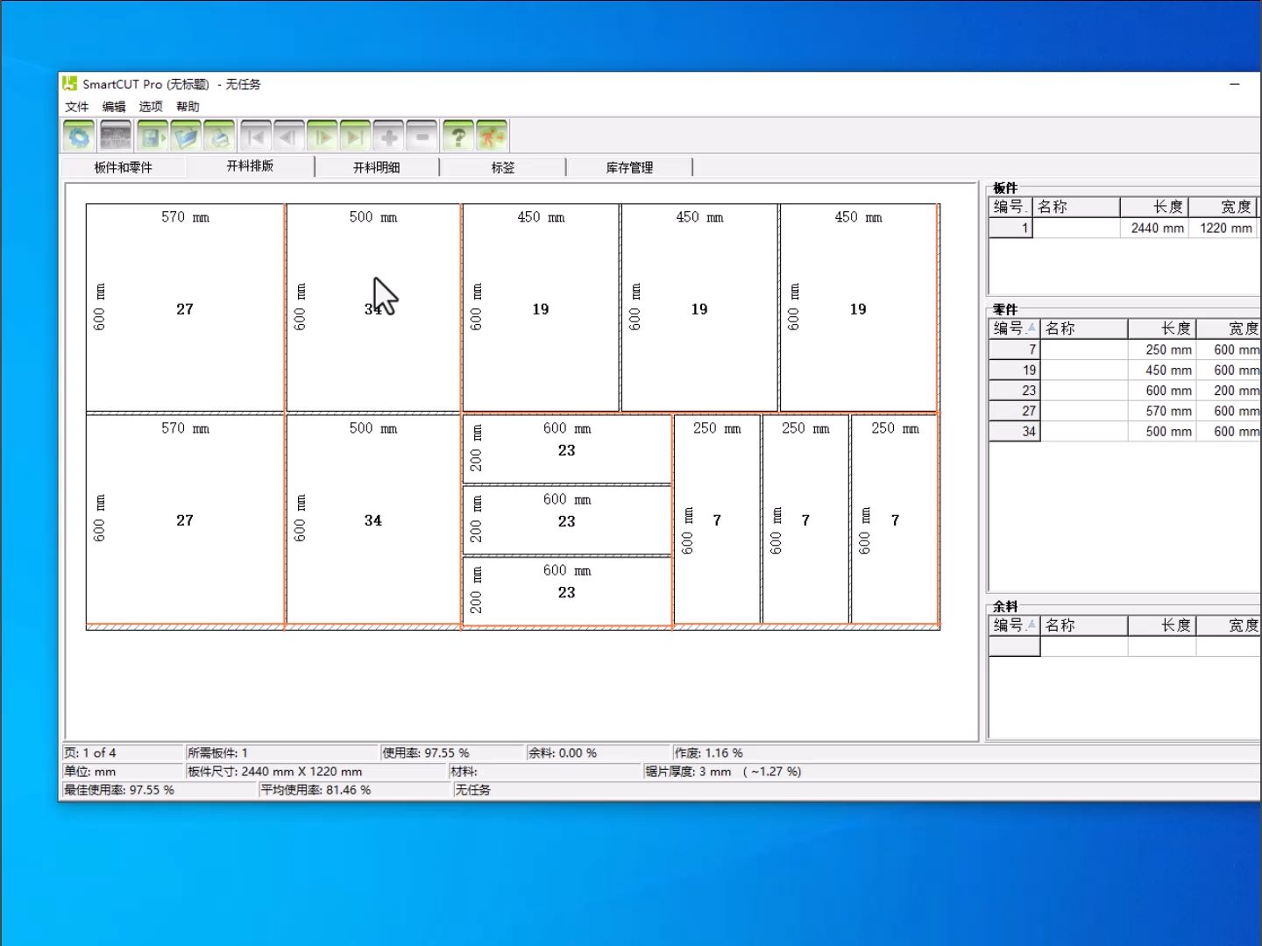This screenshot has width=1262, height=946.
Task: Open the 库存管理 tab
Action: [x=629, y=167]
